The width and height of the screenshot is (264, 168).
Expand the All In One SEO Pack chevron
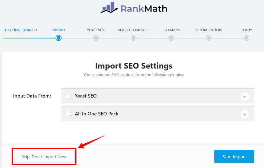pos(245,114)
